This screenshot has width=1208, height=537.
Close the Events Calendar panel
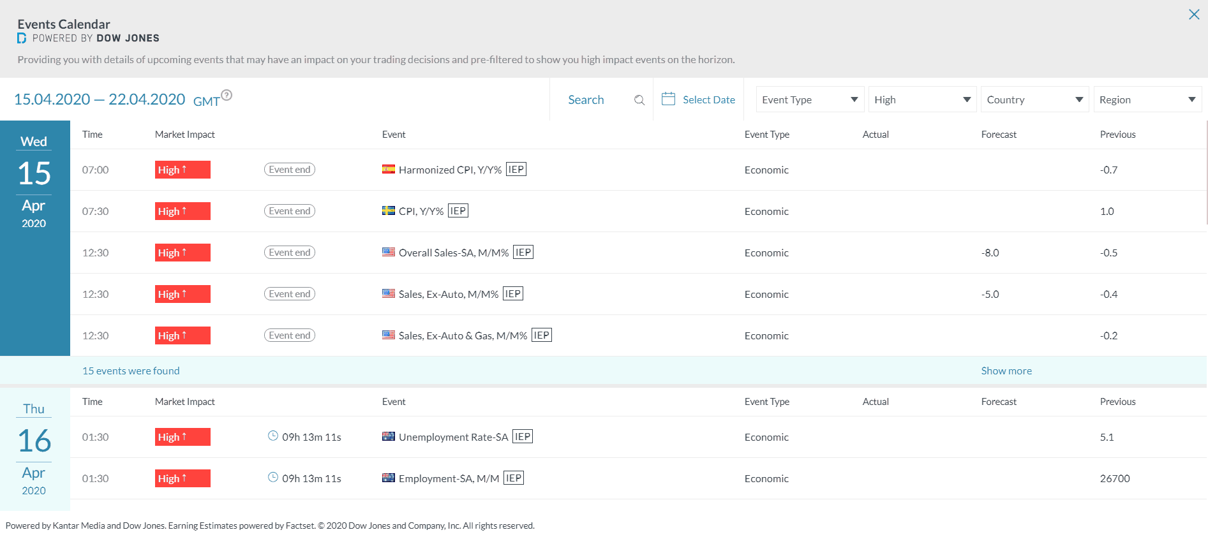[x=1194, y=14]
